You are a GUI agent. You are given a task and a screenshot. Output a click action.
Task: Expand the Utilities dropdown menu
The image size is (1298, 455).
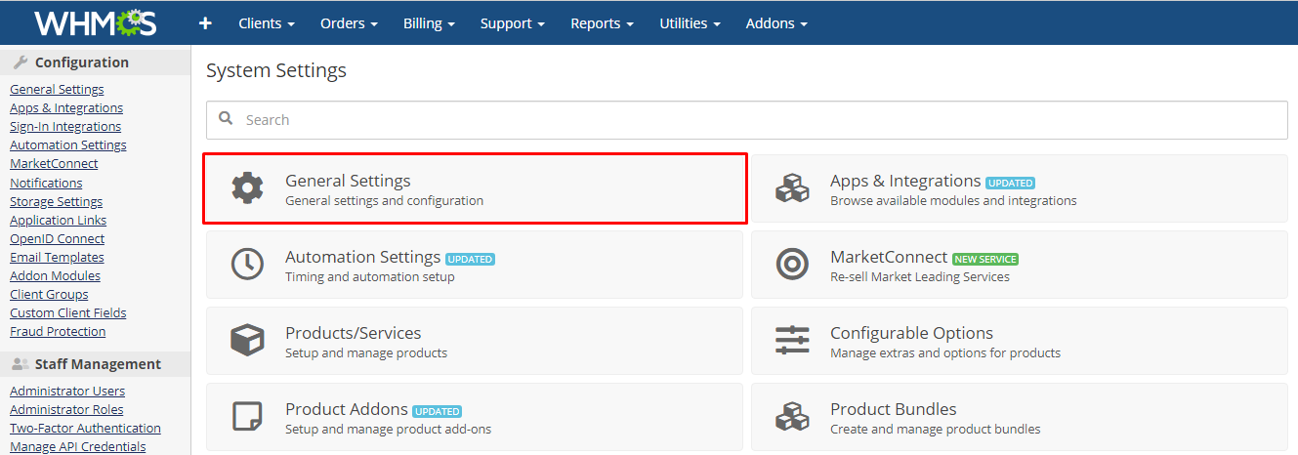pos(690,23)
